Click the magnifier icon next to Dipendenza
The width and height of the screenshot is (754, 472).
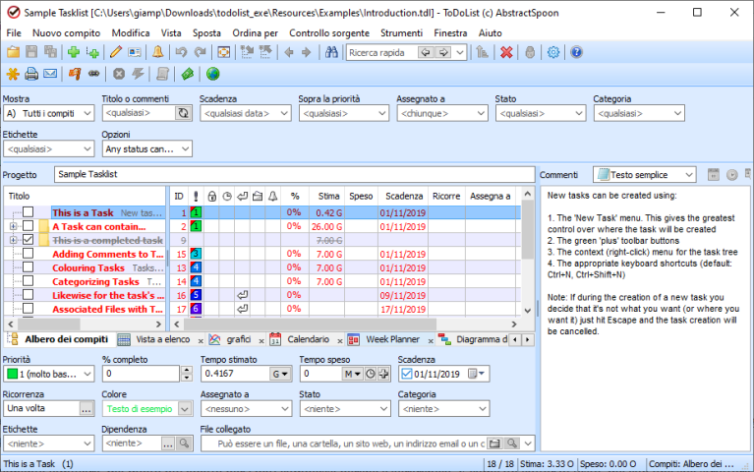pos(184,443)
